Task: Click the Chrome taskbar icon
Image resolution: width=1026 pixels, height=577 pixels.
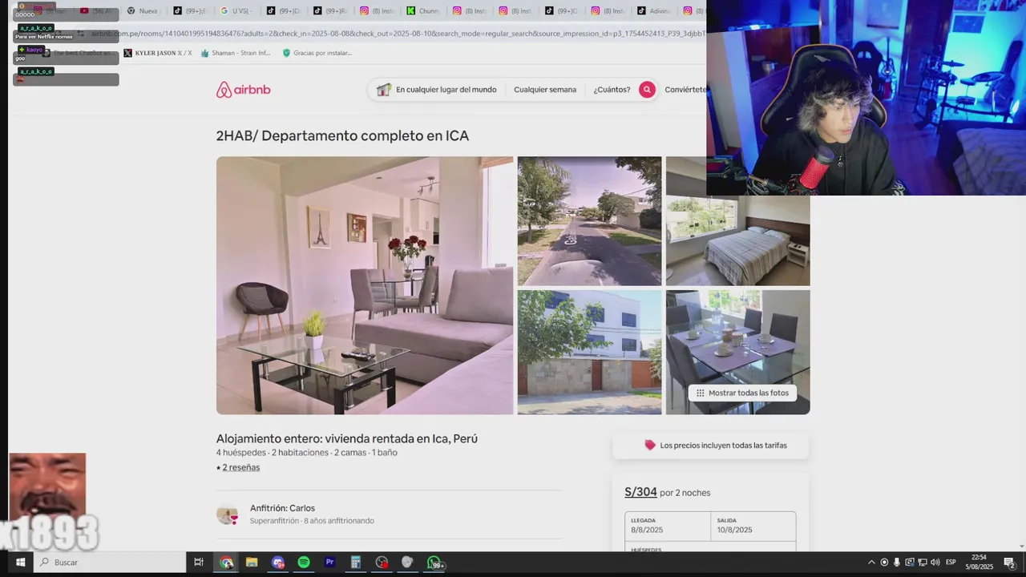Action: point(227,563)
